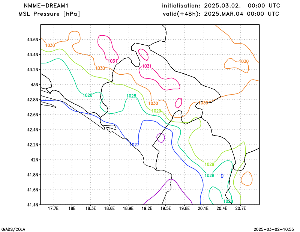The height and width of the screenshot is (232, 300).
Task: Click the 17.7E longitude label
Action: [53, 208]
